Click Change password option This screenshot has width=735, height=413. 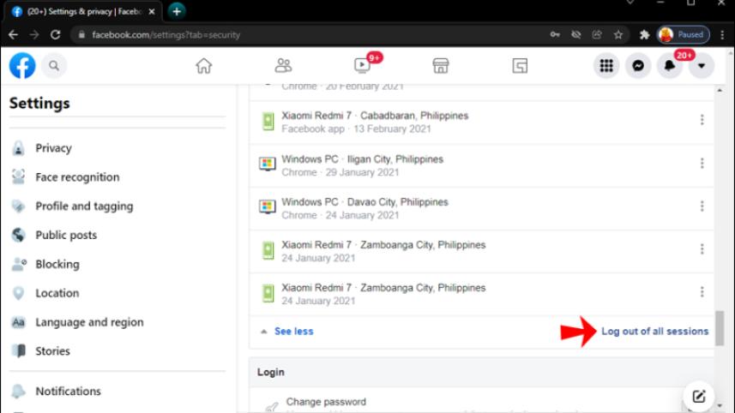tap(326, 402)
